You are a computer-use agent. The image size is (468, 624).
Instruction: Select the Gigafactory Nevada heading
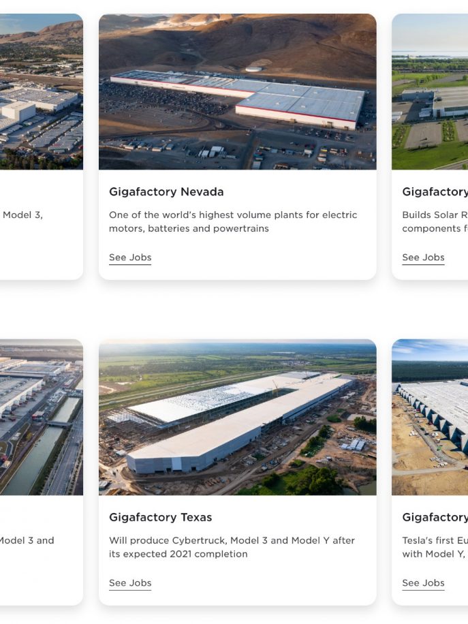point(166,192)
